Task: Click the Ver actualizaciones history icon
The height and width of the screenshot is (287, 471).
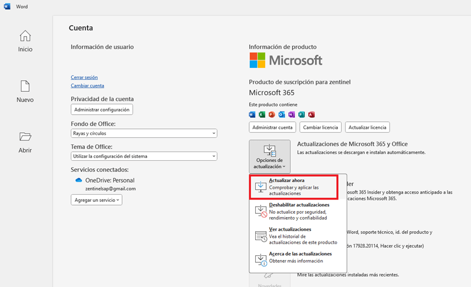Action: click(261, 236)
